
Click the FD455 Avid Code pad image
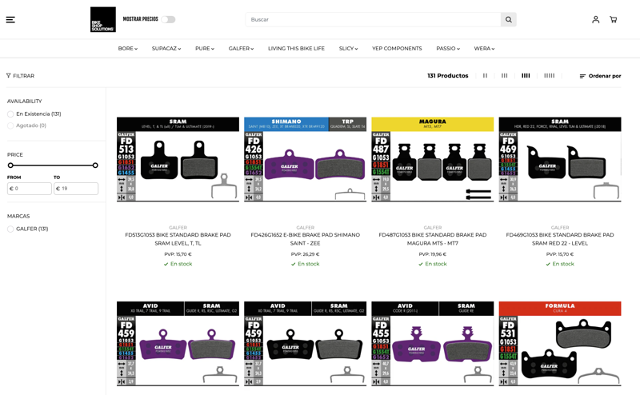point(433,344)
